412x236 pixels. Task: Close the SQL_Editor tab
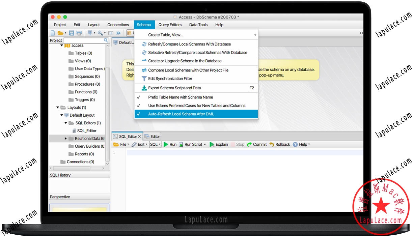click(x=140, y=137)
